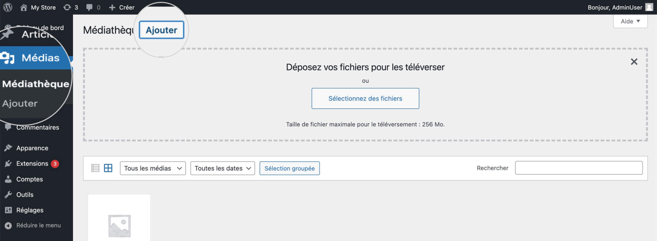Open the Toutes les dates dropdown
This screenshot has height=241, width=657.
click(x=223, y=168)
